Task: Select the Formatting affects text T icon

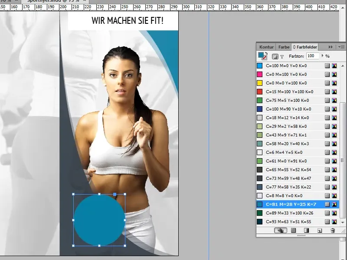Action: click(282, 57)
